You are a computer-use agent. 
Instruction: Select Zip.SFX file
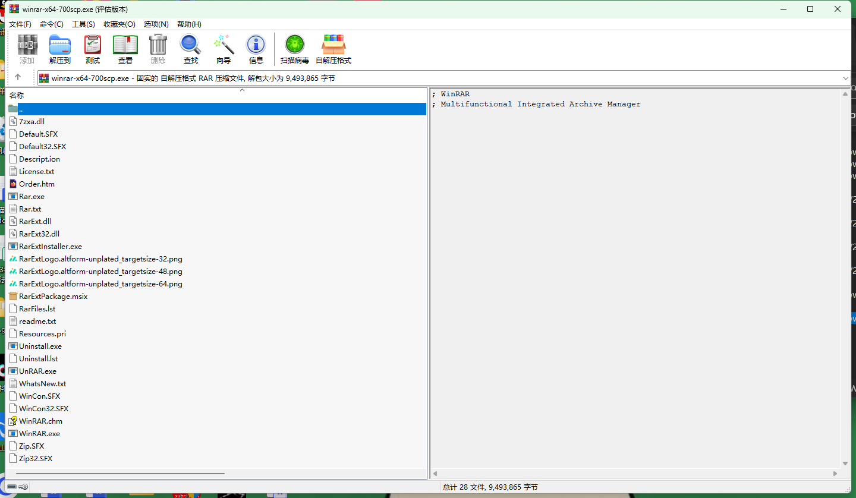32,446
